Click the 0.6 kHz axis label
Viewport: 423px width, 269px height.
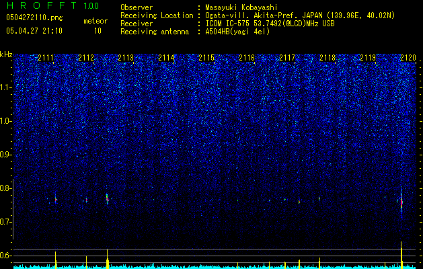[x=5, y=256]
